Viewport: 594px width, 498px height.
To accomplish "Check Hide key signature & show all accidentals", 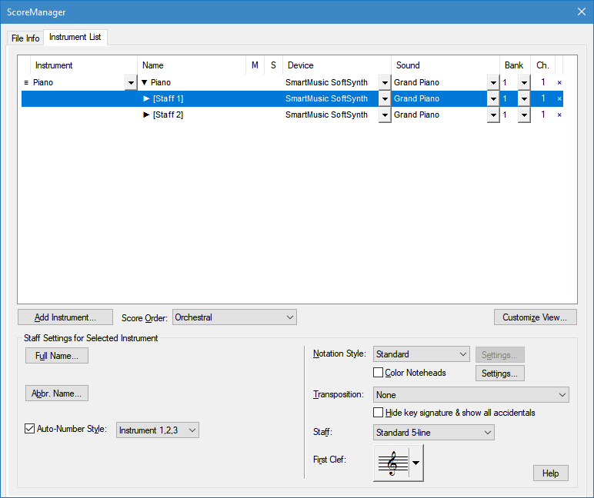I will point(379,413).
